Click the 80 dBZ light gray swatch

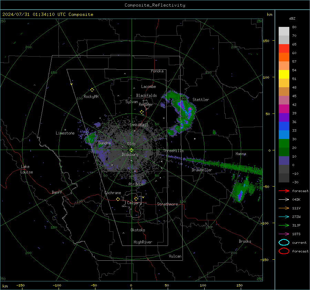284,31
